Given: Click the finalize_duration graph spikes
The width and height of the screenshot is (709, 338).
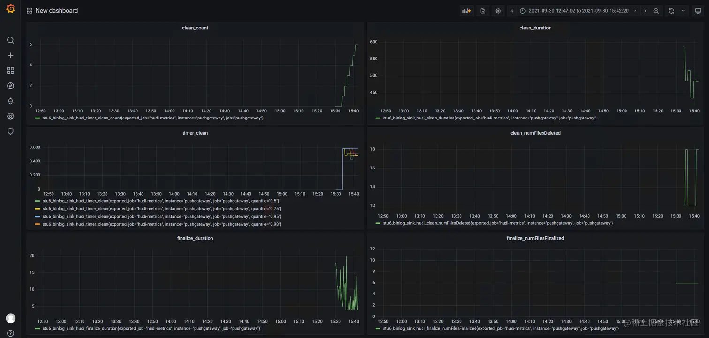Looking at the screenshot, I should point(347,283).
